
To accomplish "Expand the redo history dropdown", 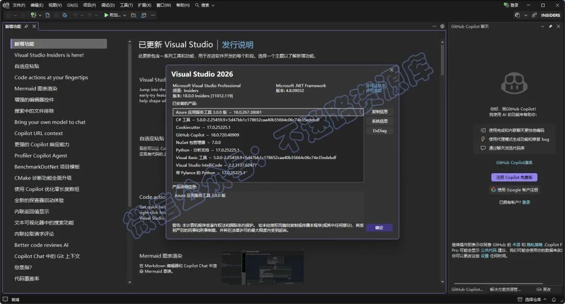I will (96, 15).
